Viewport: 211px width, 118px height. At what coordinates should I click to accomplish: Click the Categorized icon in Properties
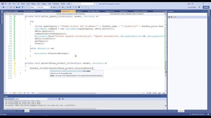(x=169, y=17)
